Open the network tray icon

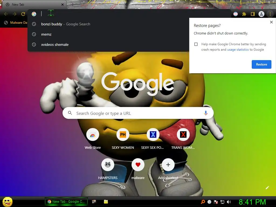[222, 202]
